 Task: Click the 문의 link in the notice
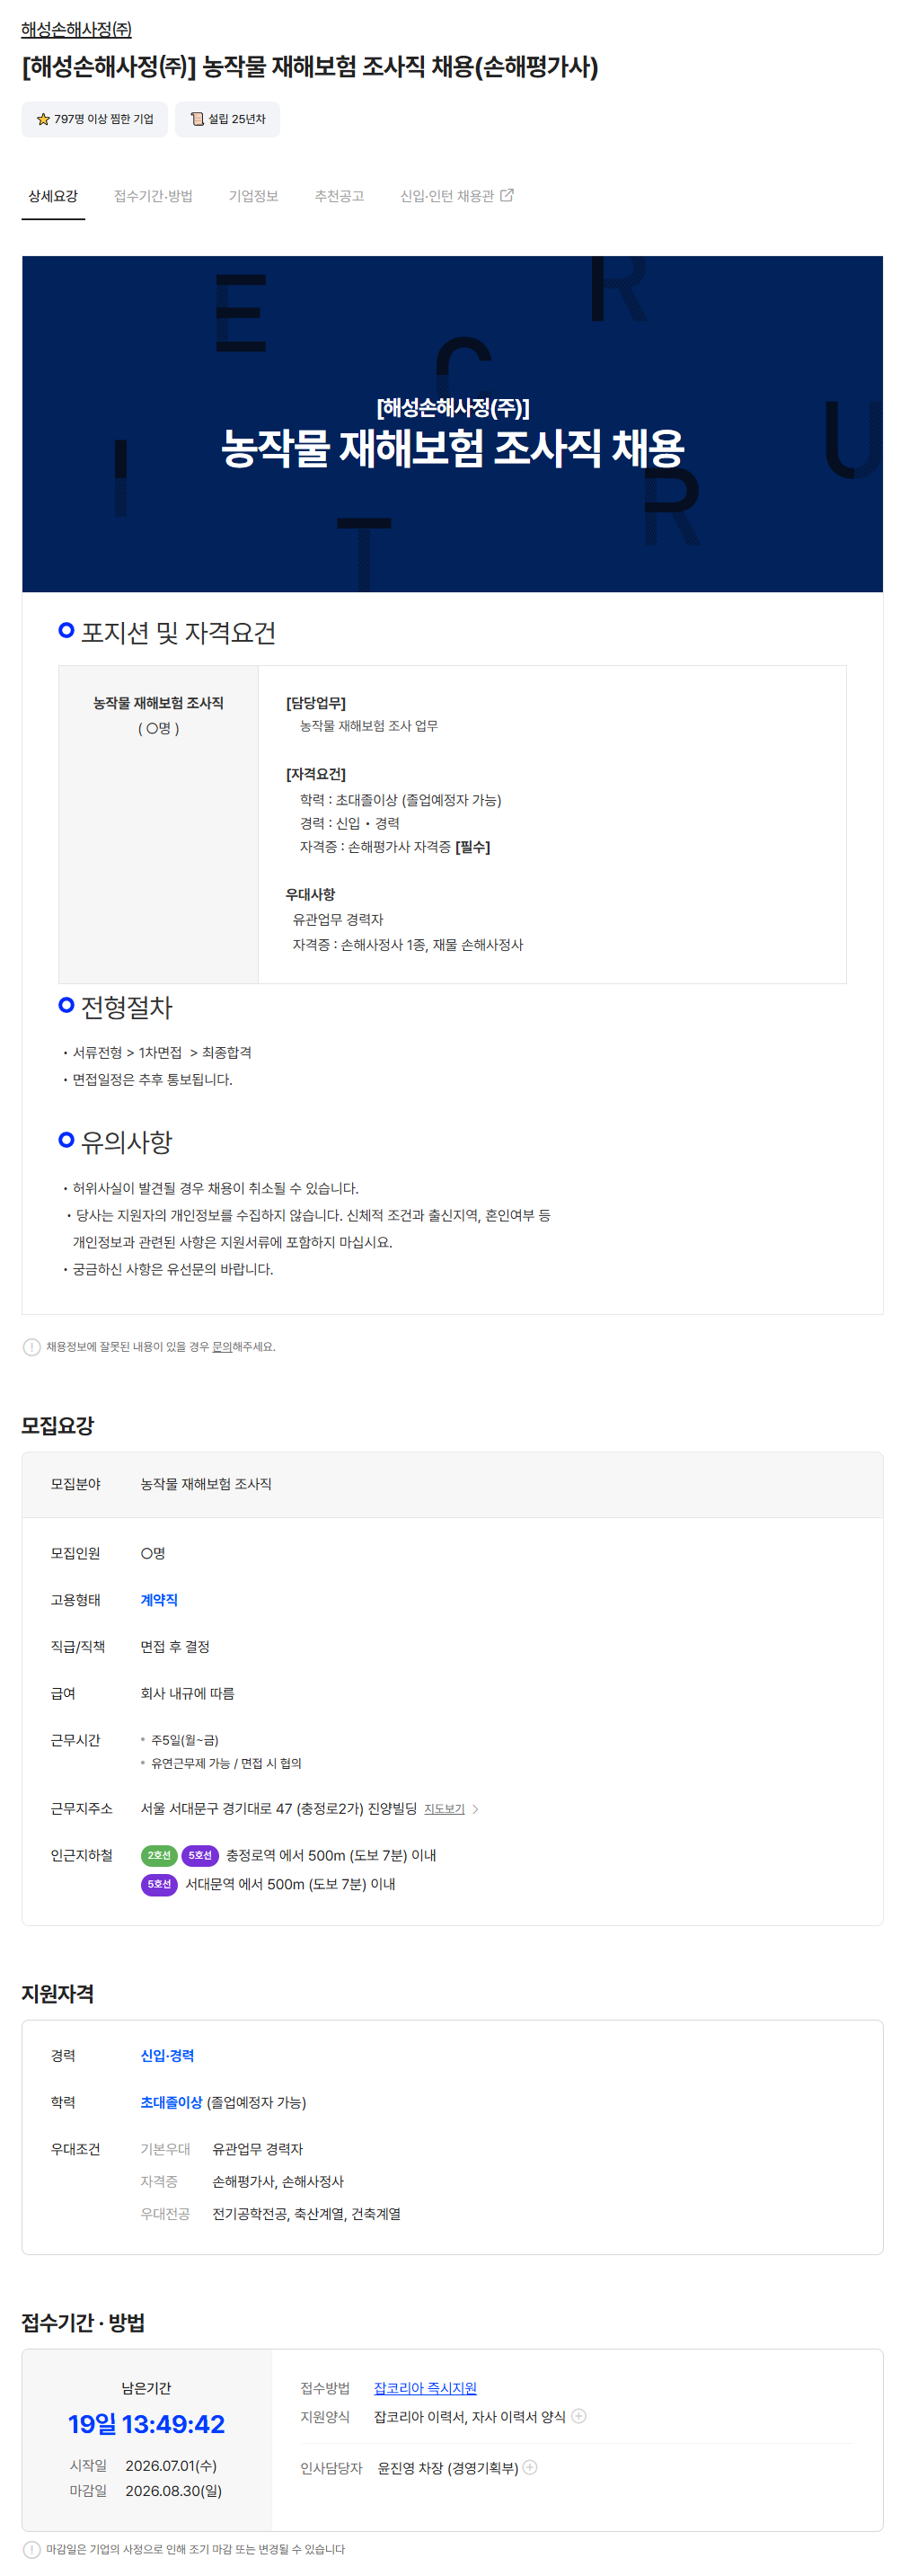pyautogui.click(x=221, y=1346)
